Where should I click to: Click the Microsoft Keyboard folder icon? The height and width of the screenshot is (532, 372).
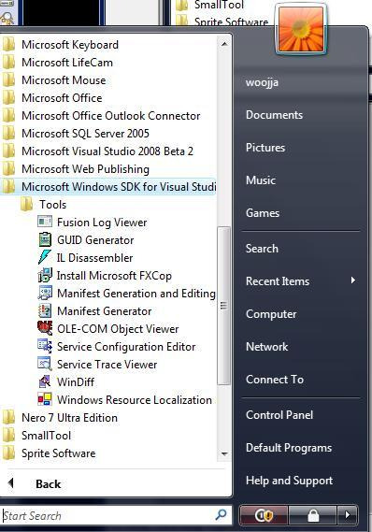coord(8,45)
